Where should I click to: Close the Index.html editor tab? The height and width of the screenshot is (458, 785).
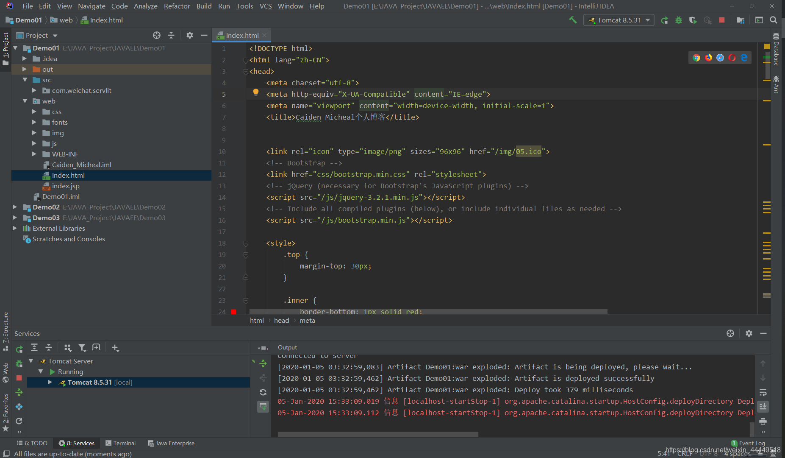(264, 35)
